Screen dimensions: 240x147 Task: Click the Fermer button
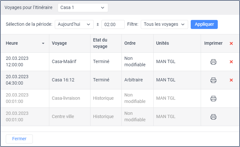coord(19,139)
